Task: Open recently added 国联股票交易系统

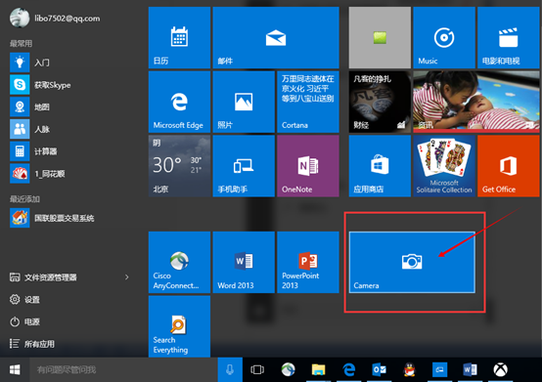Action: 52,218
